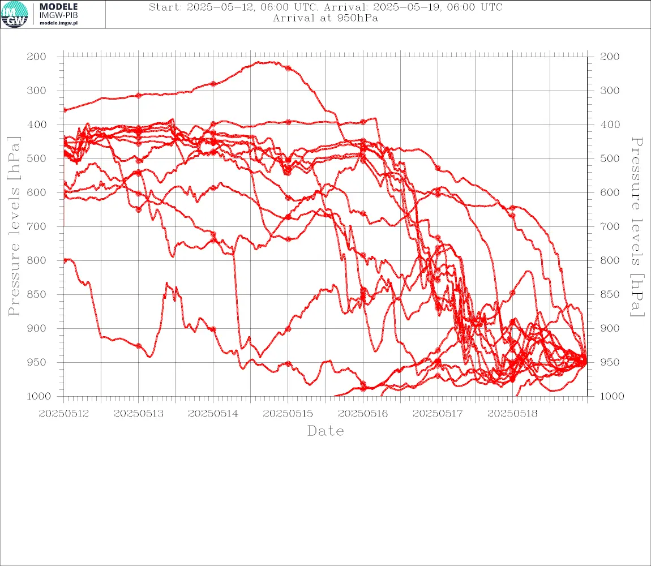
Task: Open the modele.imgw.pl link text
Action: click(58, 23)
